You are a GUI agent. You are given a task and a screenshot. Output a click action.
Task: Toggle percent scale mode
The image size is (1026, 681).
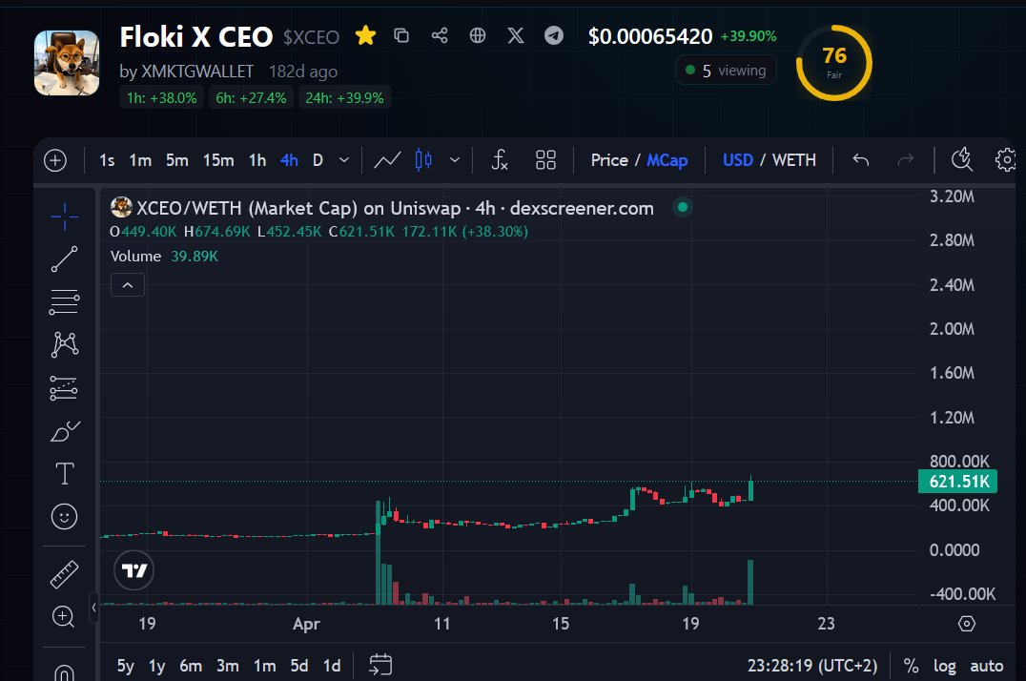pos(911,666)
